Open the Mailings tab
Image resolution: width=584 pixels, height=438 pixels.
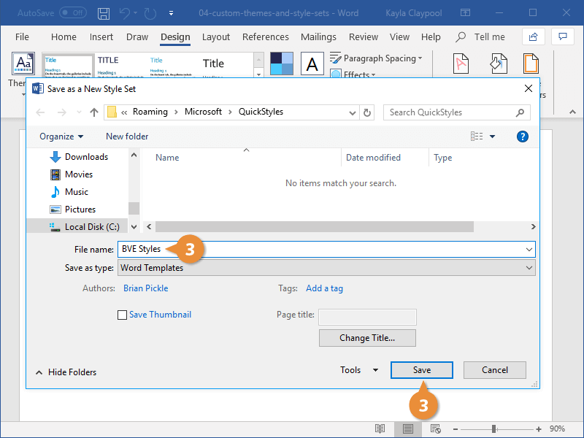(318, 36)
